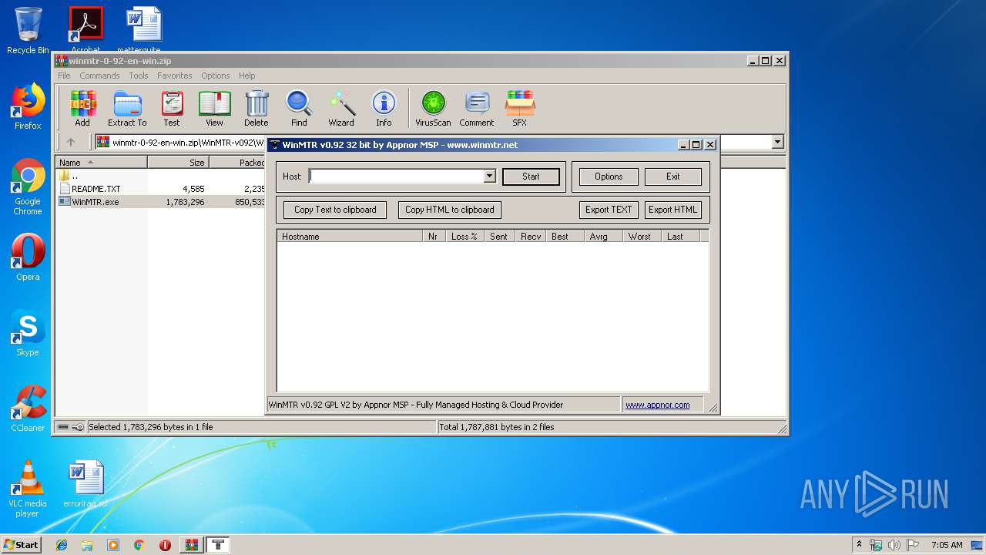Select the Acrobat desktop shortcut

[86, 29]
